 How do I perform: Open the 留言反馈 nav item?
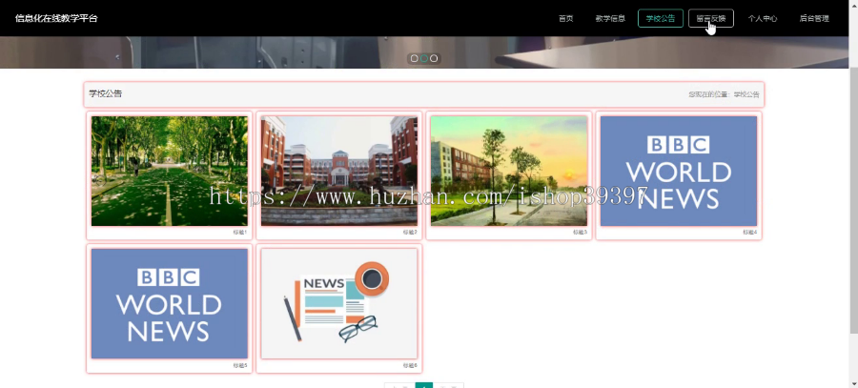coord(711,18)
